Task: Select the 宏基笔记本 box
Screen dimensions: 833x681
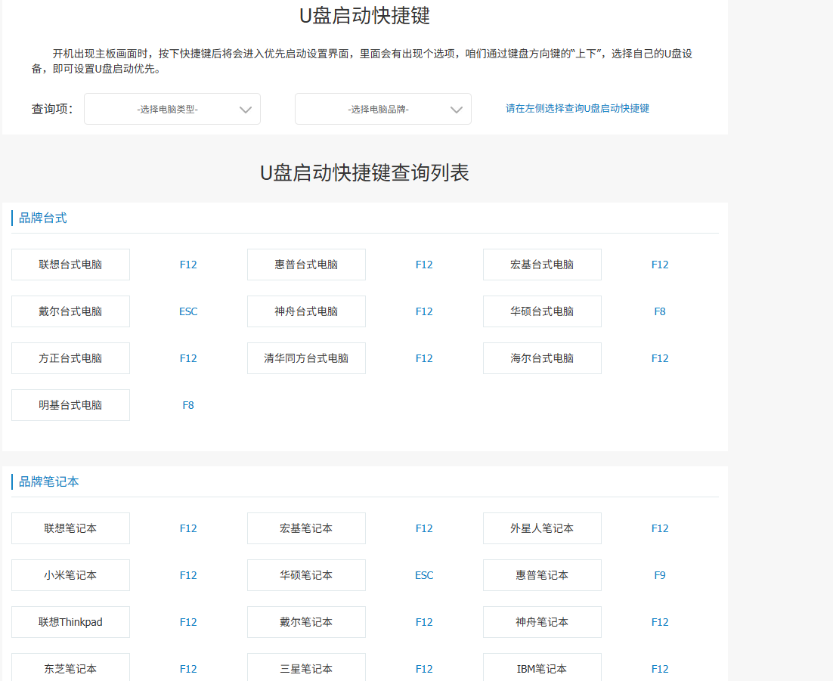Action: pos(307,528)
